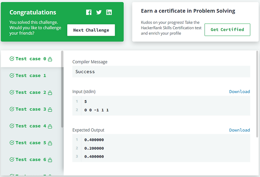Screen dimensions: 260x177
Task: Click the Next Challenge button
Action: pos(91,30)
